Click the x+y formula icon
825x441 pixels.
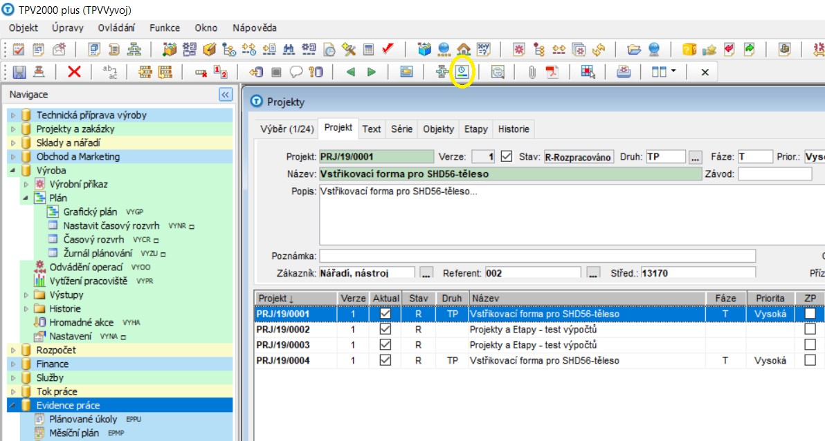[484, 49]
